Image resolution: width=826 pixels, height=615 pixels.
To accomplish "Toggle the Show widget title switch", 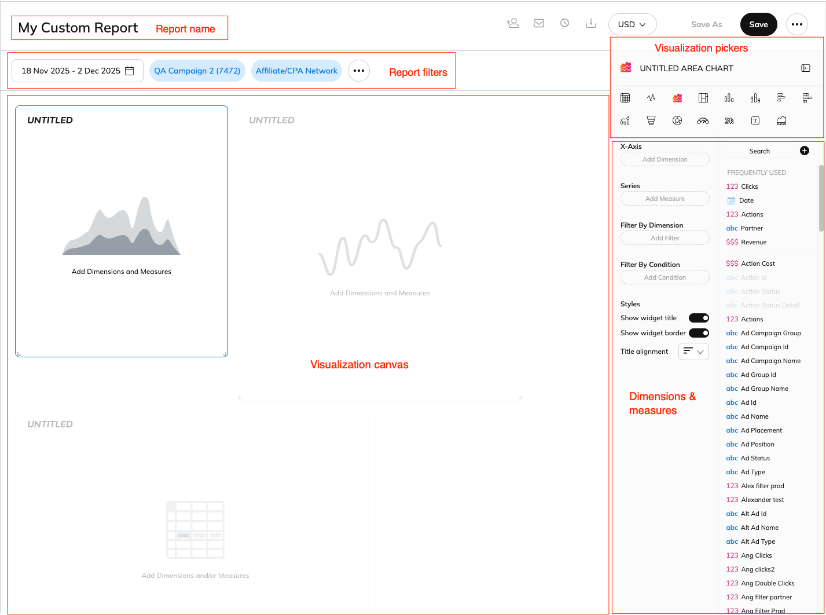I will click(699, 318).
